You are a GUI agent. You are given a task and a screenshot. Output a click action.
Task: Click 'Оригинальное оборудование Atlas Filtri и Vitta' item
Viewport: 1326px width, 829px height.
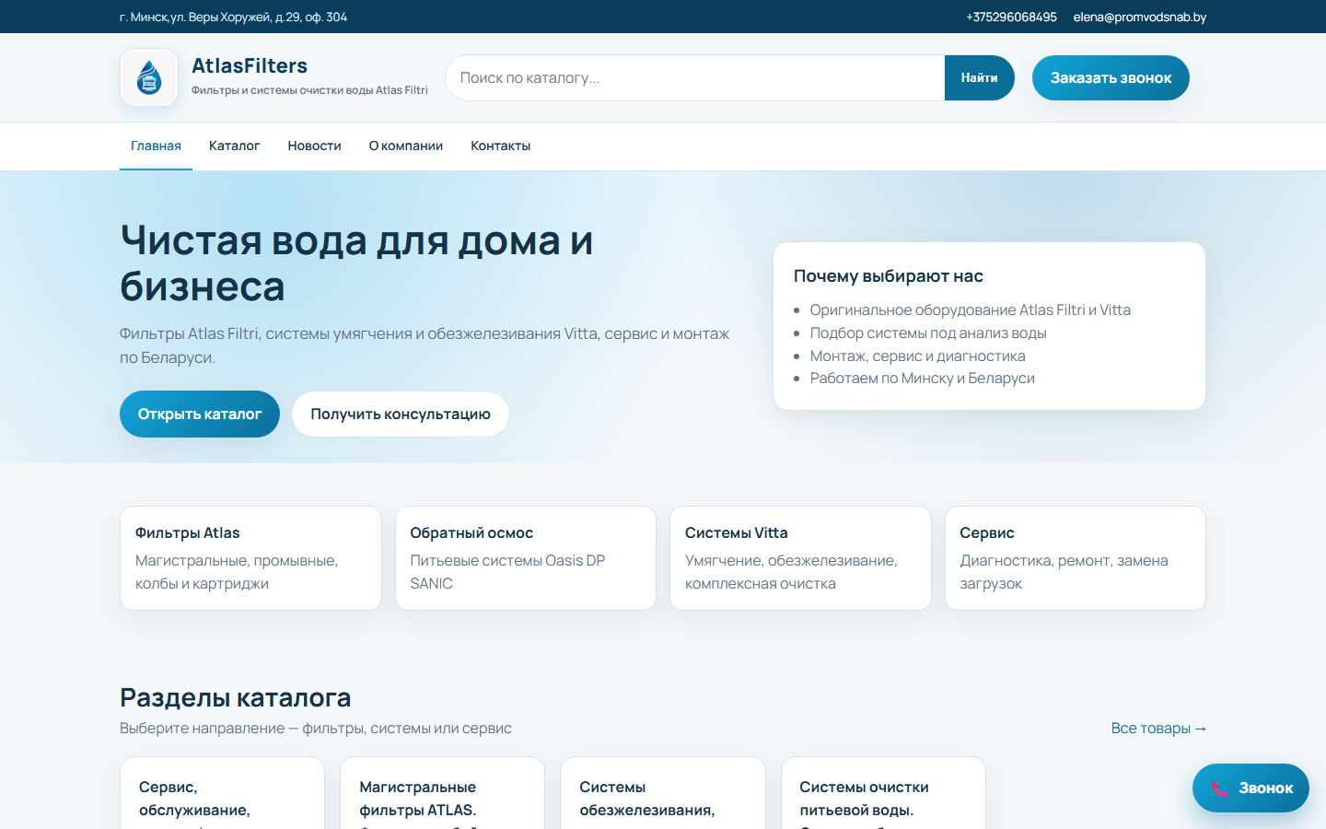970,309
